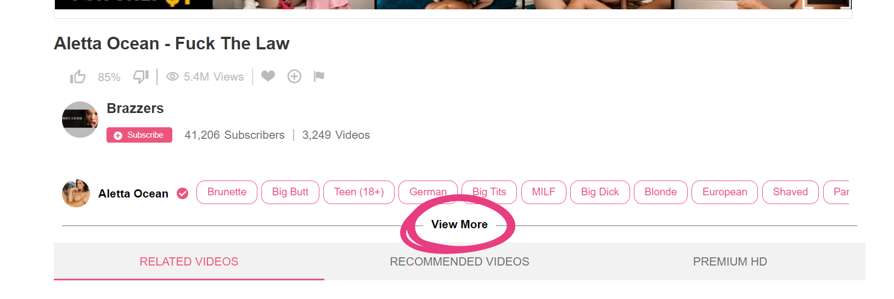Open the 3,249 Videos link

[x=336, y=135]
